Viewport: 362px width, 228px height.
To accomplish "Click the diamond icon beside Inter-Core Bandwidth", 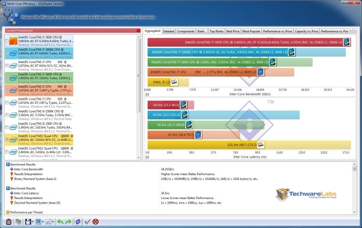I will point(12,169).
